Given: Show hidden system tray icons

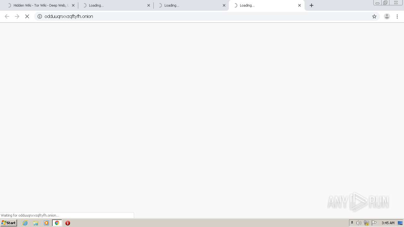Looking at the screenshot, I should (352, 223).
